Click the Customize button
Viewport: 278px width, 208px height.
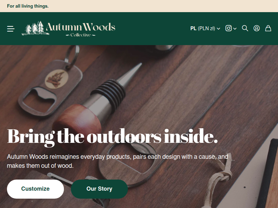[35, 189]
